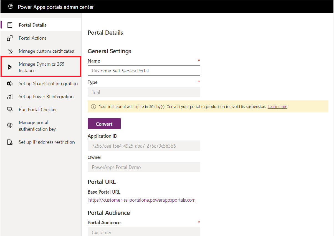Click the purple Convert button
The width and height of the screenshot is (334, 236).
click(104, 124)
